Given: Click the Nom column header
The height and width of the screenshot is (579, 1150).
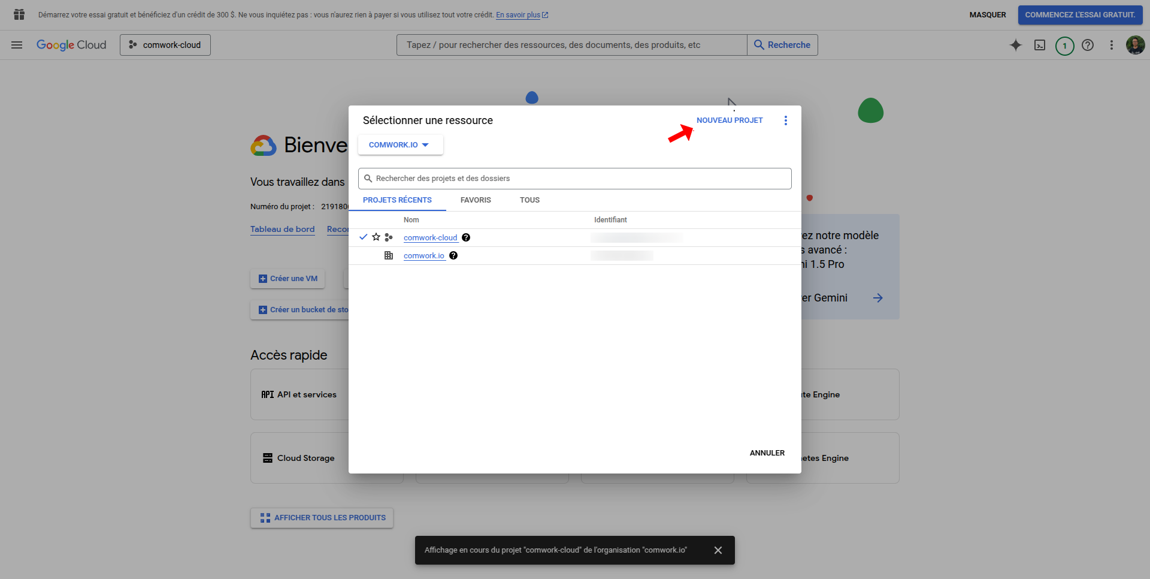Looking at the screenshot, I should (x=411, y=220).
